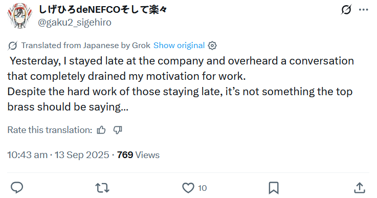
Task: Click the Translated from Japanese by Grok label
Action: tap(85, 46)
